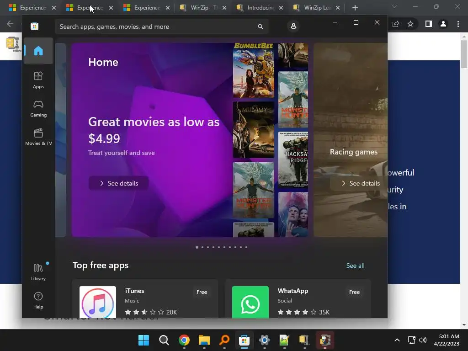Image resolution: width=468 pixels, height=351 pixels.
Task: Open the volume icon in system tray
Action: [x=423, y=340]
